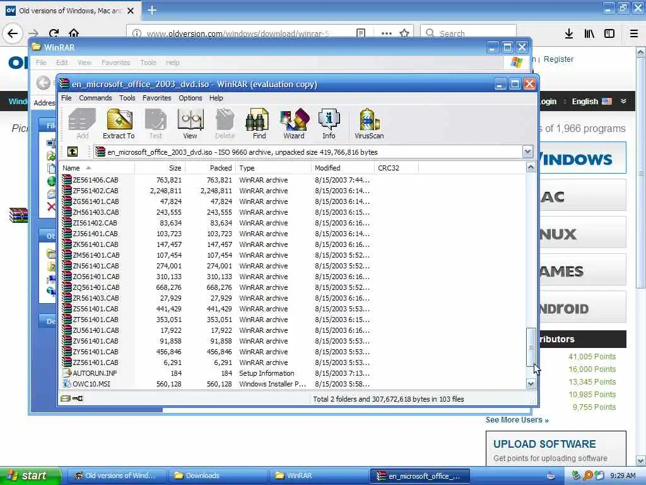Click the Find binoculars icon
646x485 pixels.
tap(259, 123)
